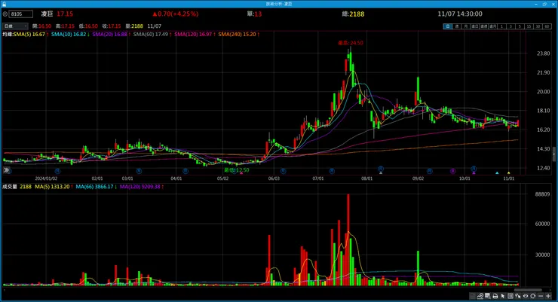Click the 23.80 price axis label
This screenshot has height=302, width=558.
(x=543, y=53)
